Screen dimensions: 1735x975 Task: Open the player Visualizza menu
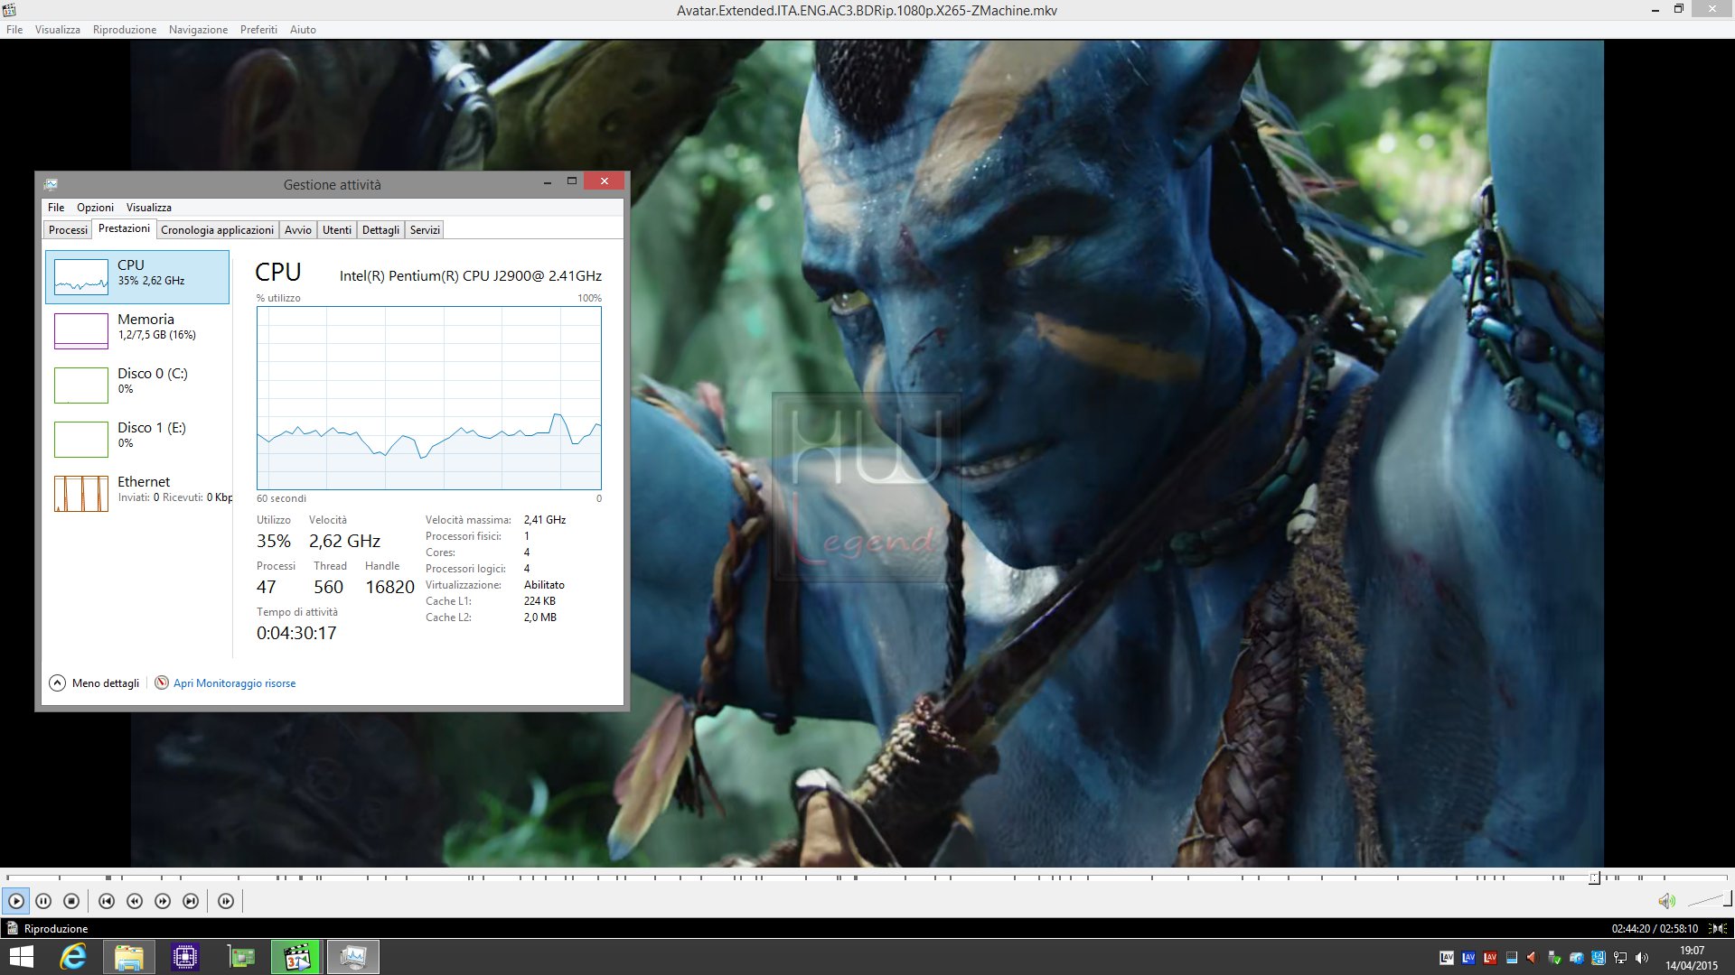(x=58, y=30)
